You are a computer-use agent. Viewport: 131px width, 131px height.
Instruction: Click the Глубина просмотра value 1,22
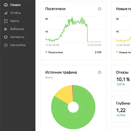coord(121,110)
